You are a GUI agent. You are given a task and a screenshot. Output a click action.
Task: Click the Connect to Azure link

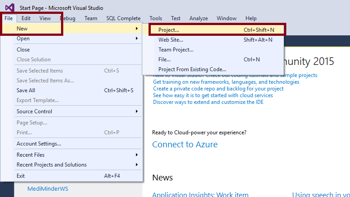185,145
